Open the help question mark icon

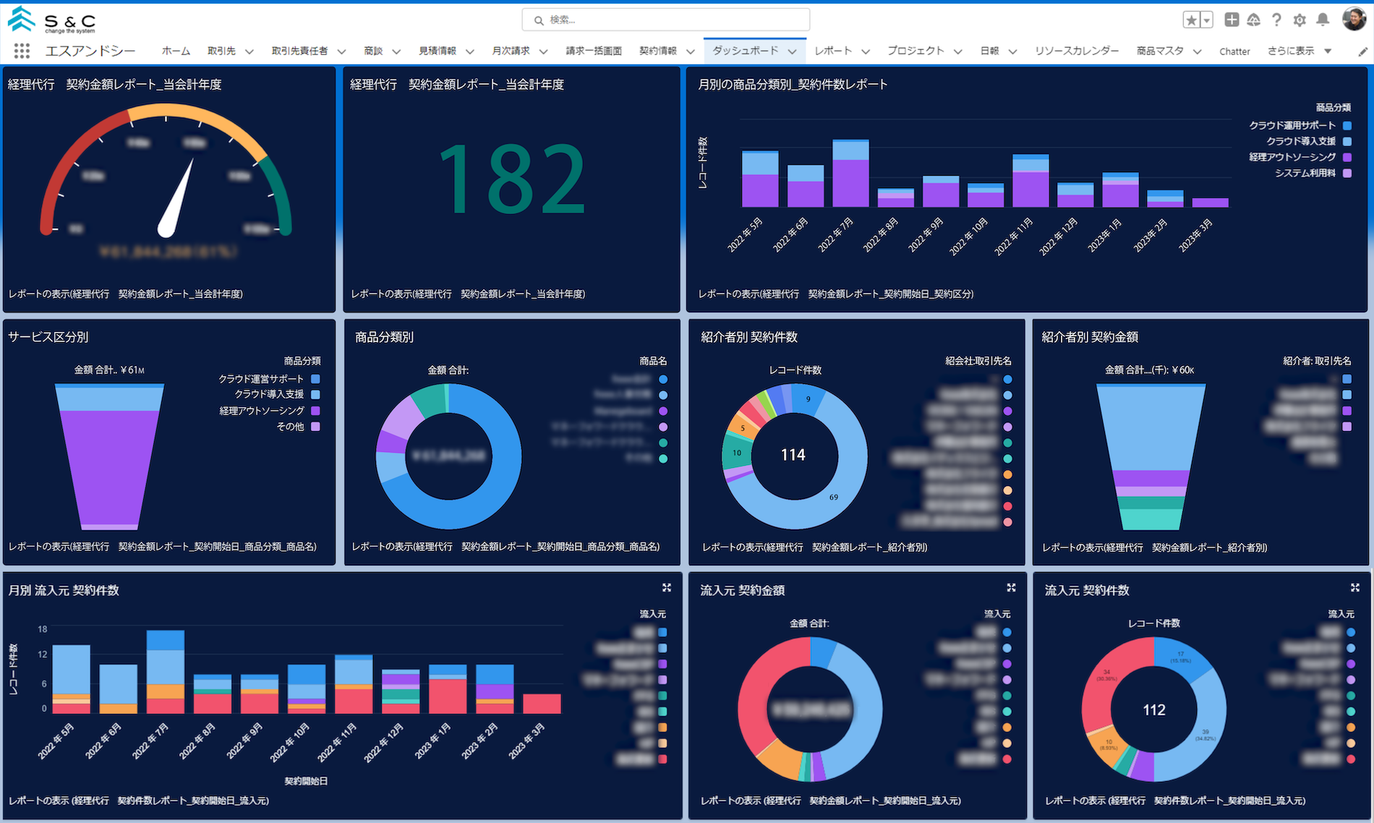click(x=1277, y=20)
